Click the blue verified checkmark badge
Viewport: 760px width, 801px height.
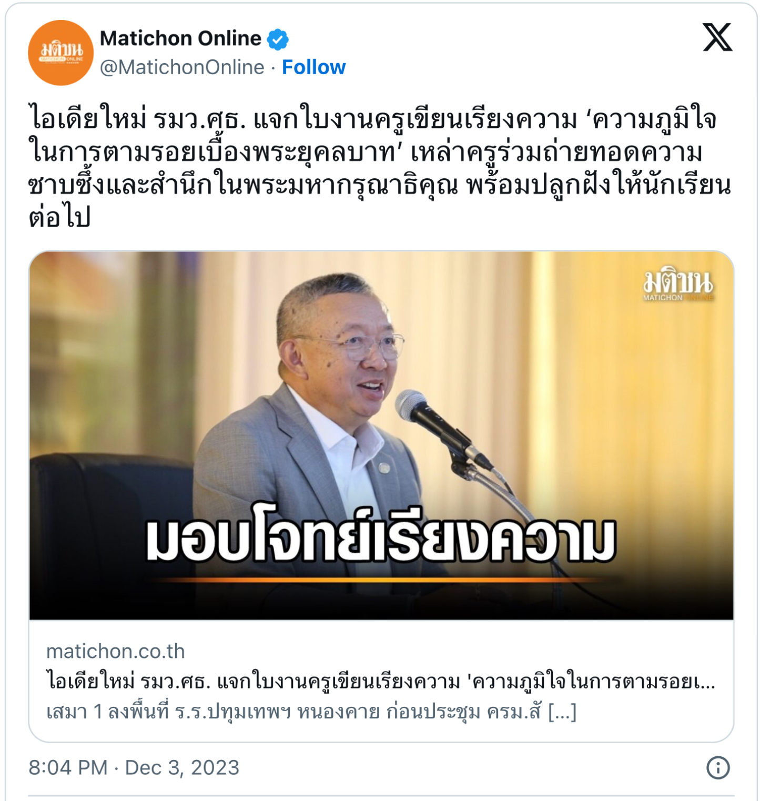[278, 39]
